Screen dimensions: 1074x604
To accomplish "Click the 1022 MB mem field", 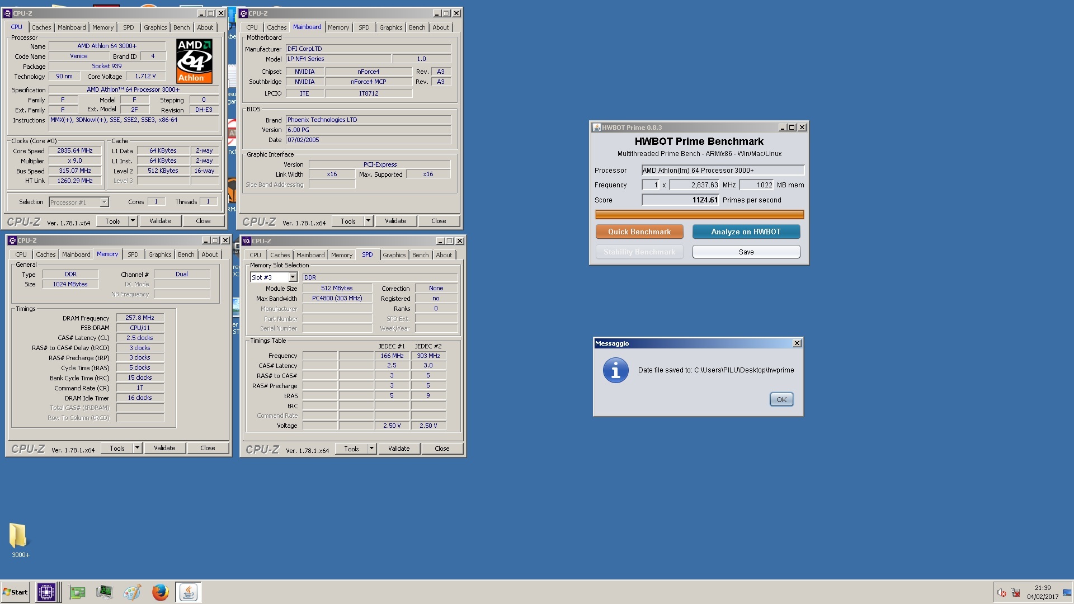I will (x=756, y=185).
